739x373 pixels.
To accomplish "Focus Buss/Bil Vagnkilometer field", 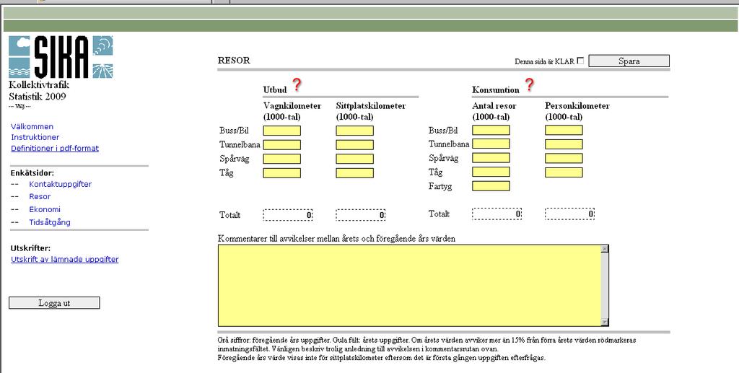I will [282, 131].
